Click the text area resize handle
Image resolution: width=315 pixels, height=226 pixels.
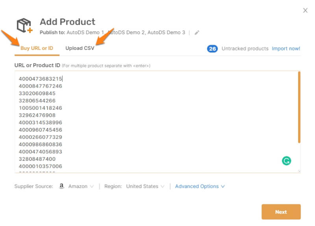tap(299, 171)
